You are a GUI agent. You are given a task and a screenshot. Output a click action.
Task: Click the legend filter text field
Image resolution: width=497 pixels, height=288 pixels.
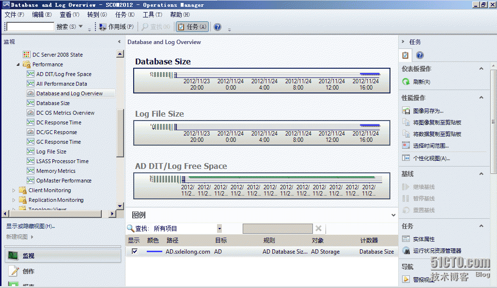[278, 228]
